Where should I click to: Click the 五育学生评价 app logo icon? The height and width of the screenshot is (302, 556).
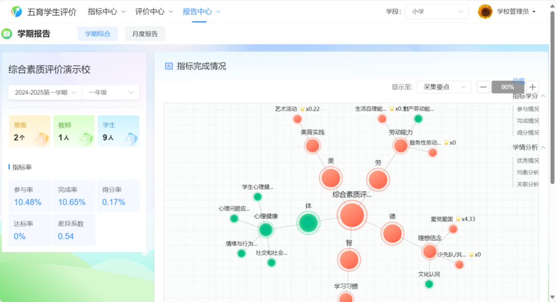click(x=16, y=11)
